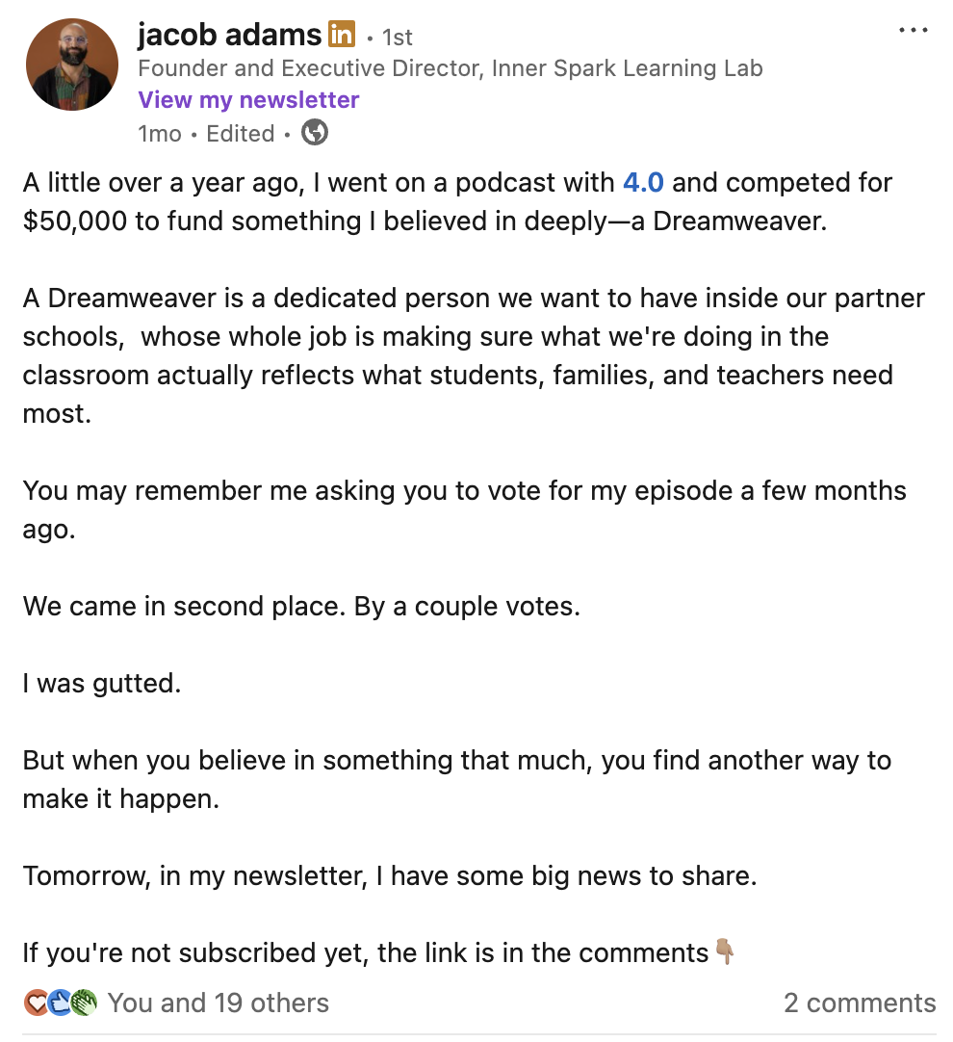Click the clapping celebrate reaction icon

(84, 1003)
